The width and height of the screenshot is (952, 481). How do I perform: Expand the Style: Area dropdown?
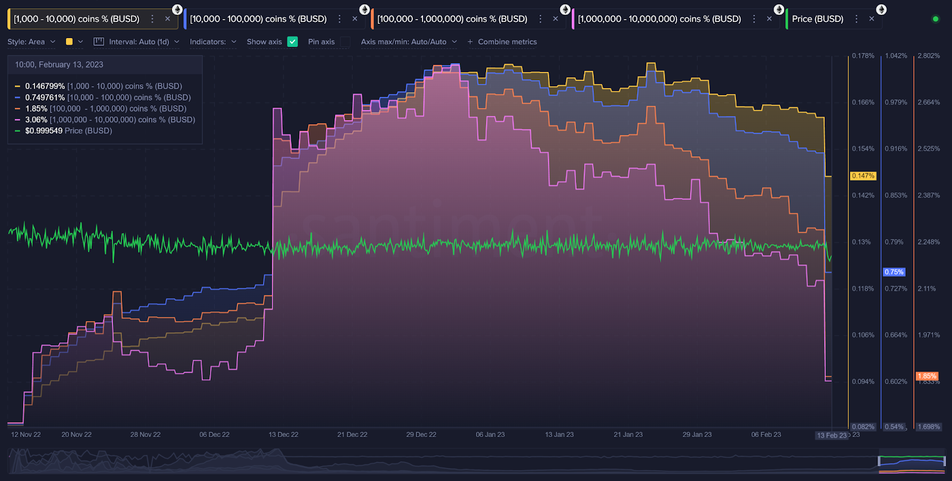(x=31, y=42)
